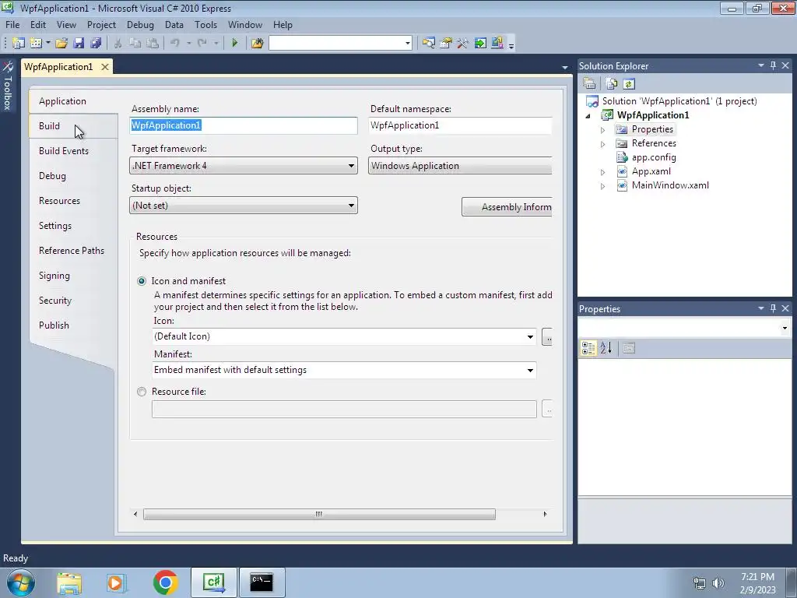The width and height of the screenshot is (797, 598).
Task: Open the Icon dropdown list
Action: tap(530, 336)
